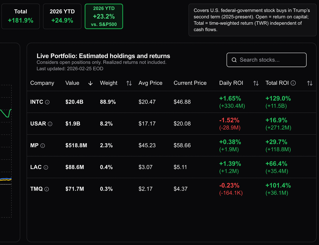The height and width of the screenshot is (245, 319).
Task: Select the 2026 YTD vs. S&P500 card
Action: pyautogui.click(x=104, y=16)
